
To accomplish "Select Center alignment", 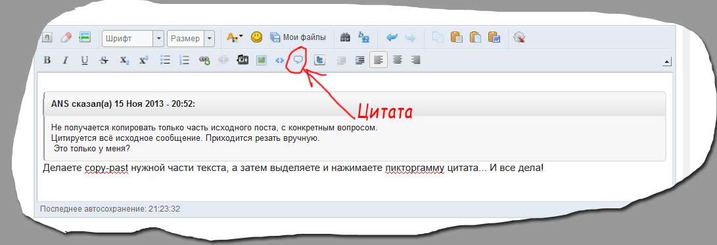I will [398, 60].
